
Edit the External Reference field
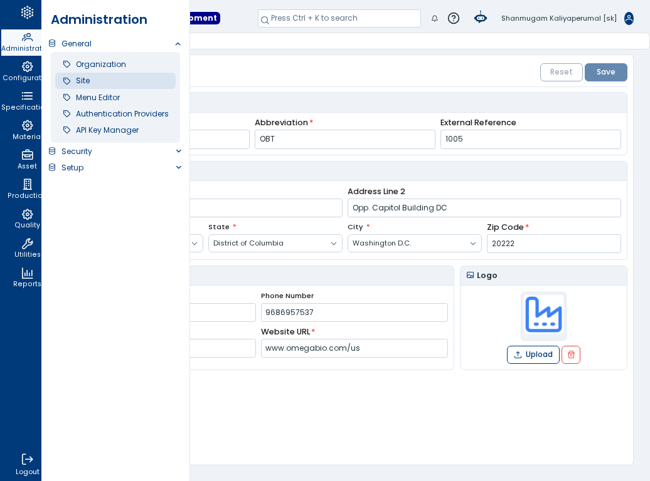[x=531, y=139]
